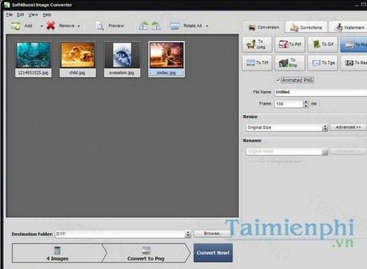Choose the To Jpeg format
The image size is (367, 269).
[x=257, y=44]
